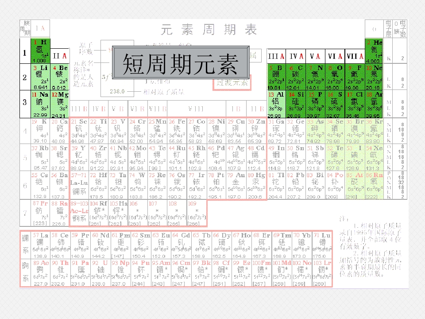Select the IIA group header

[x=60, y=56]
